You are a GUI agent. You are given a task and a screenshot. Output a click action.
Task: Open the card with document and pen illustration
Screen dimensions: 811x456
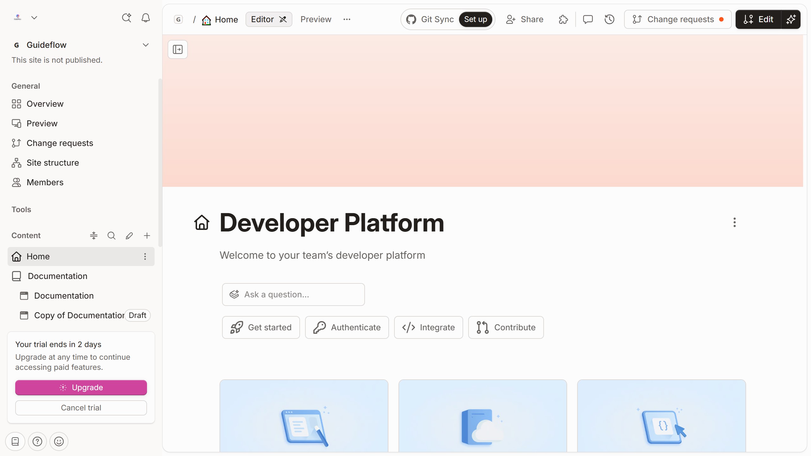click(304, 416)
